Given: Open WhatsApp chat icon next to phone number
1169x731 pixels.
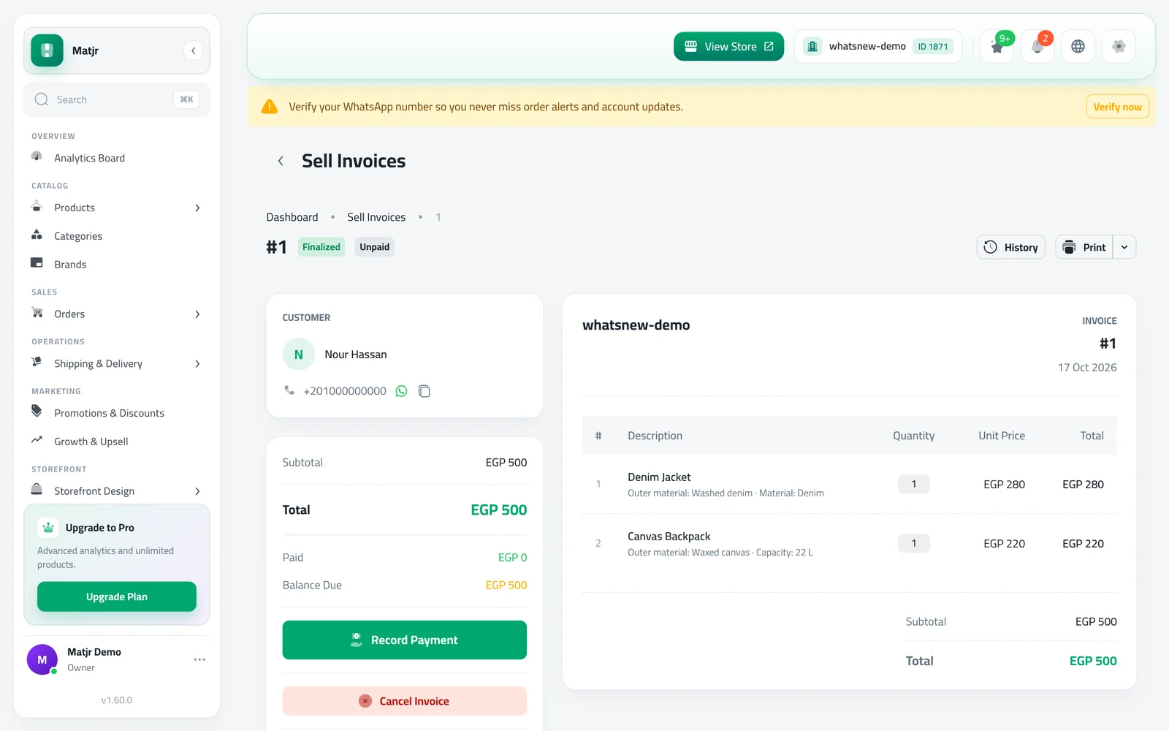Looking at the screenshot, I should 401,391.
